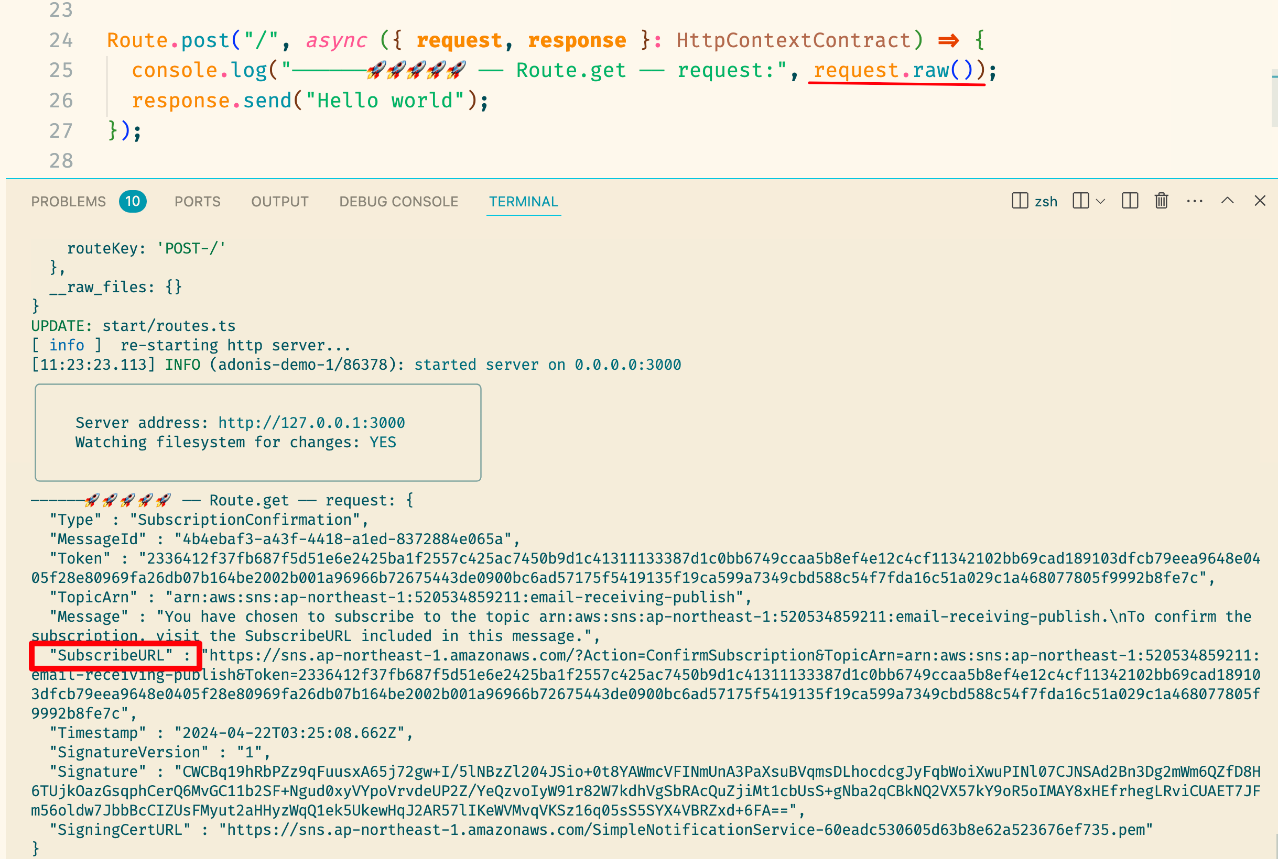Kill the terminal with the trash icon
This screenshot has height=859, width=1278.
(x=1161, y=201)
